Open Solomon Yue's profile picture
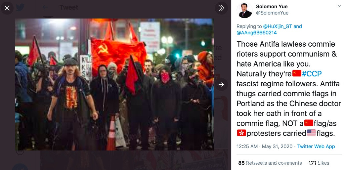 coord(245,10)
